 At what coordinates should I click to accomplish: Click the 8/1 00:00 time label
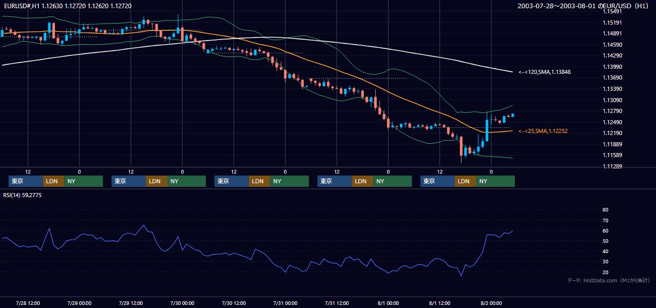(388, 303)
